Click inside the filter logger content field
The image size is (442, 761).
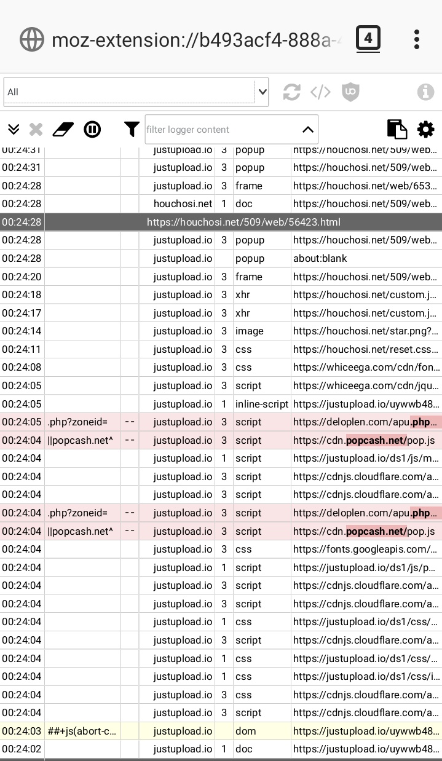click(x=215, y=130)
